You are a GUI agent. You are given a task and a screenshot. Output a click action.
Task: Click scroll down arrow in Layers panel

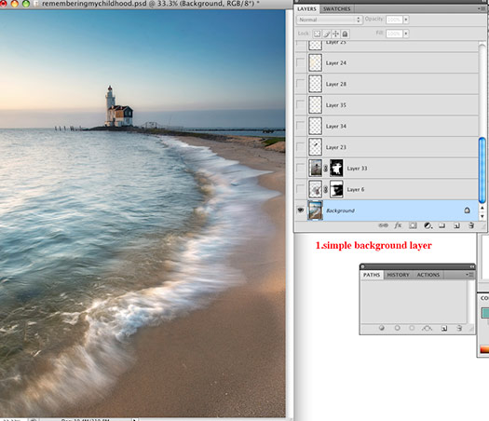point(482,216)
